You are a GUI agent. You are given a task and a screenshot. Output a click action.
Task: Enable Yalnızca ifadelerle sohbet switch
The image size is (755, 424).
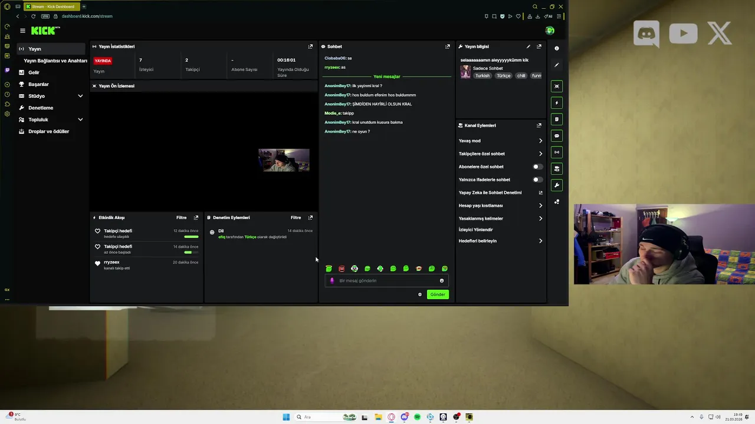click(x=537, y=180)
